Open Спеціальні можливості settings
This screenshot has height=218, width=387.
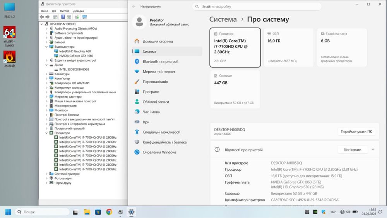tap(166, 132)
